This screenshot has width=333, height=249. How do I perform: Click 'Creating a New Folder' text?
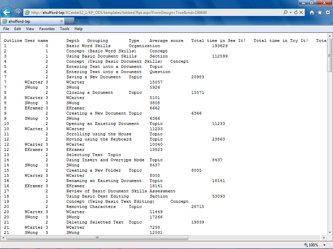point(94,170)
